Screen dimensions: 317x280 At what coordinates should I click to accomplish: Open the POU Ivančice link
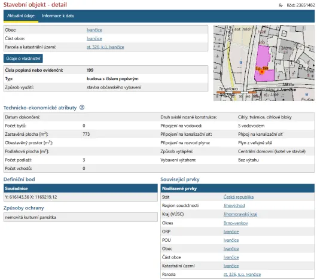231,240
